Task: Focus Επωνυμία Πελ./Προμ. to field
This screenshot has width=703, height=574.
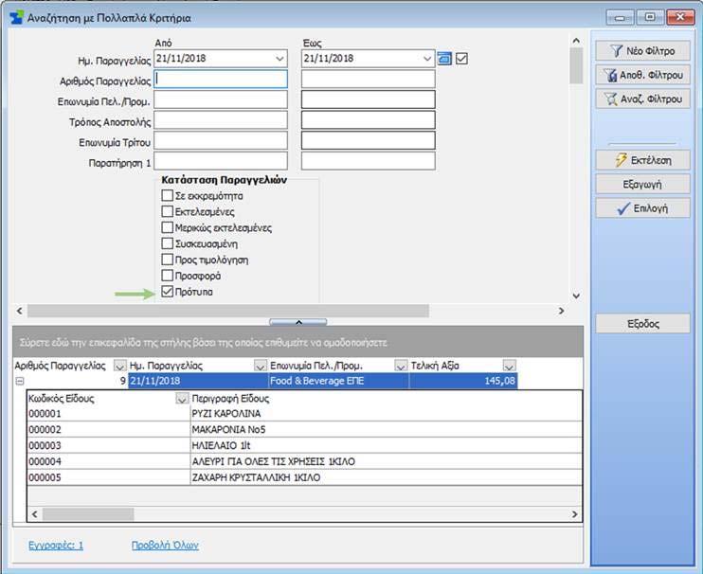Action: [x=369, y=99]
